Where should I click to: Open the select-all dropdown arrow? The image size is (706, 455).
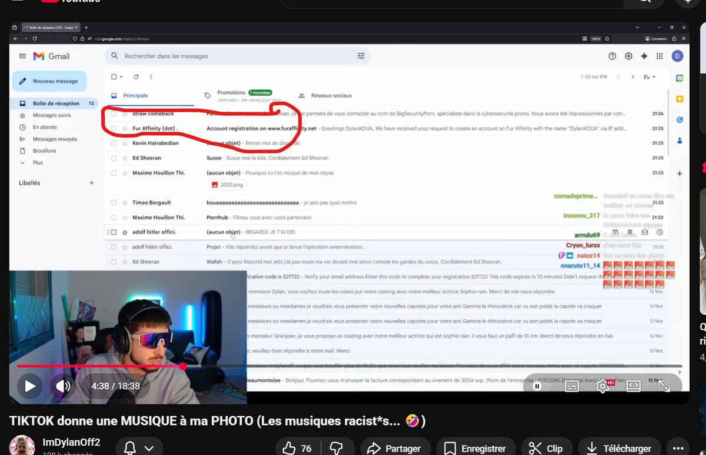pyautogui.click(x=121, y=77)
